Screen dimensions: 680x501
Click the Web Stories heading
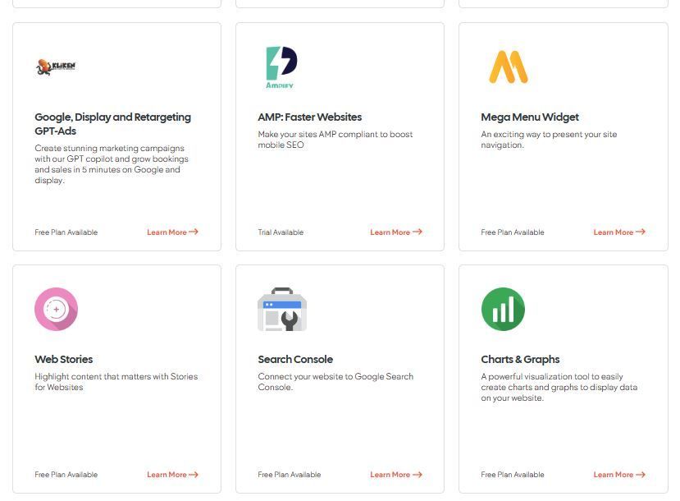coord(64,360)
